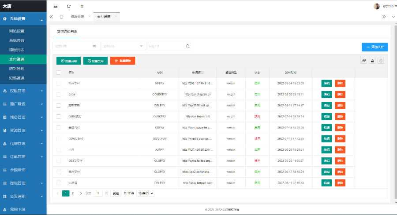Click the trash icon beside the refresh icon
The height and width of the screenshot is (215, 397).
click(x=82, y=6)
